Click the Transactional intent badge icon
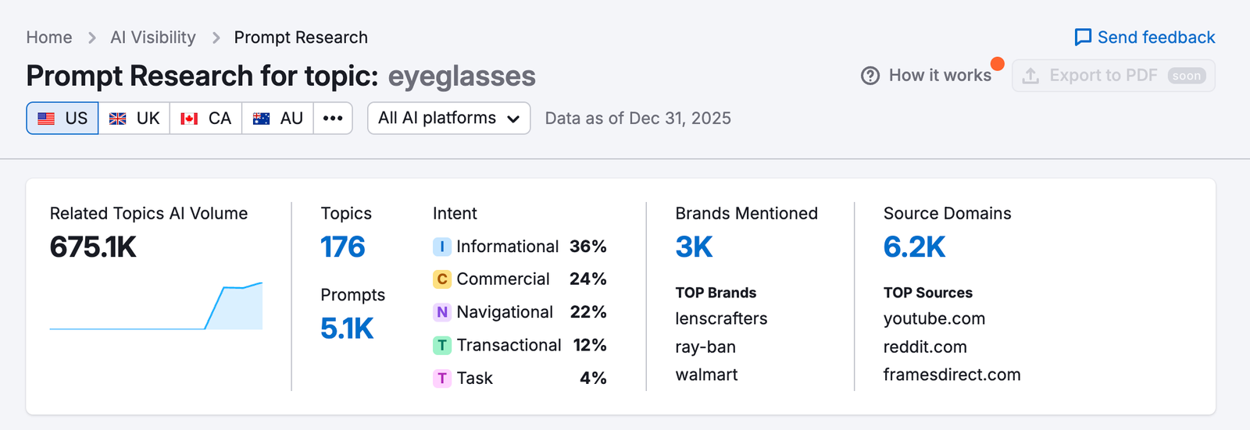This screenshot has height=430, width=1250. 442,345
